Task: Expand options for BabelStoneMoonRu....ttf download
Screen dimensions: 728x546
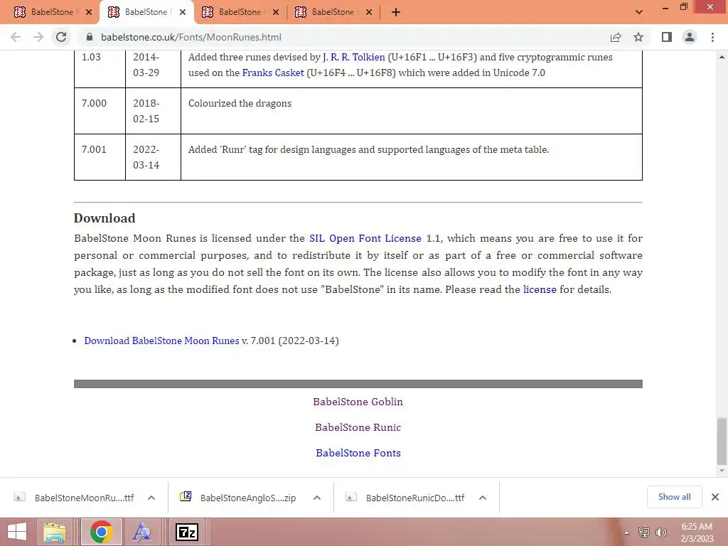Action: [151, 498]
